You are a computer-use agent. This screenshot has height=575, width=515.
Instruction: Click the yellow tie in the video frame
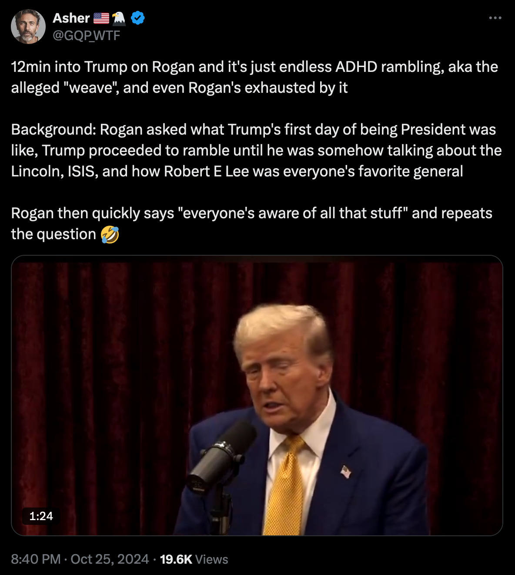pyautogui.click(x=285, y=486)
